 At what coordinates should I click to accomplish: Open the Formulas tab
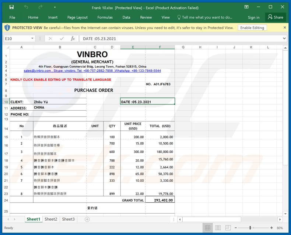[x=105, y=17]
